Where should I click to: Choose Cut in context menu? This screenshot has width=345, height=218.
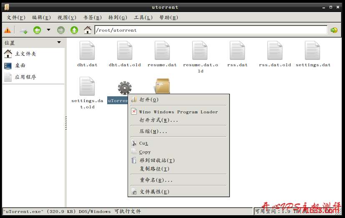point(179,143)
